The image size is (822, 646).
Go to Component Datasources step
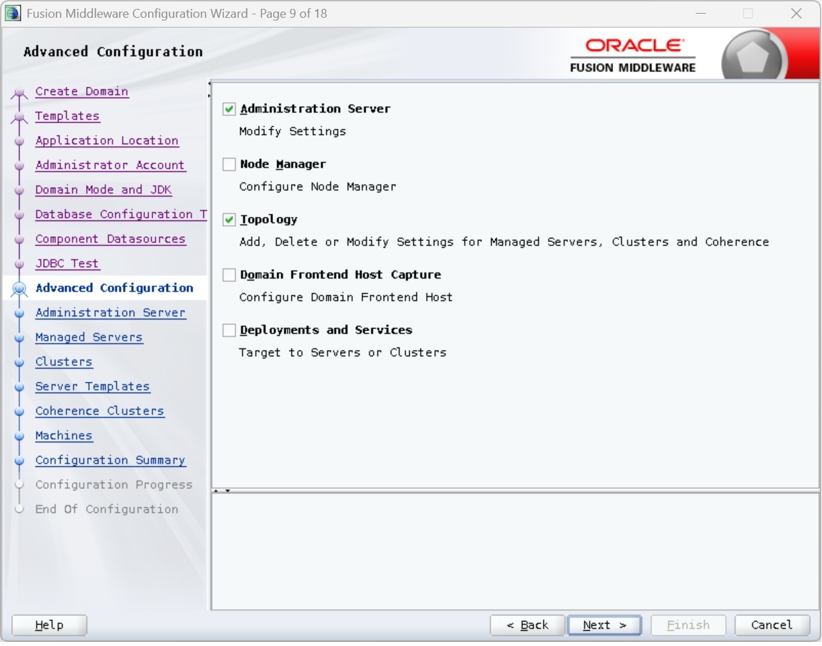(x=111, y=239)
